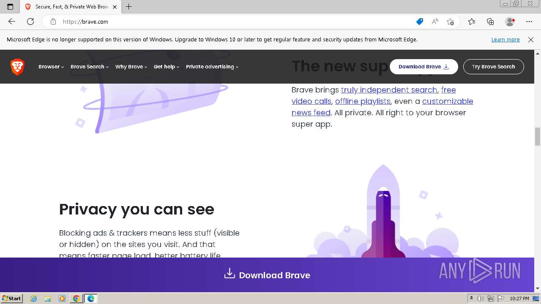Open the Windows Start menu

pos(11,299)
